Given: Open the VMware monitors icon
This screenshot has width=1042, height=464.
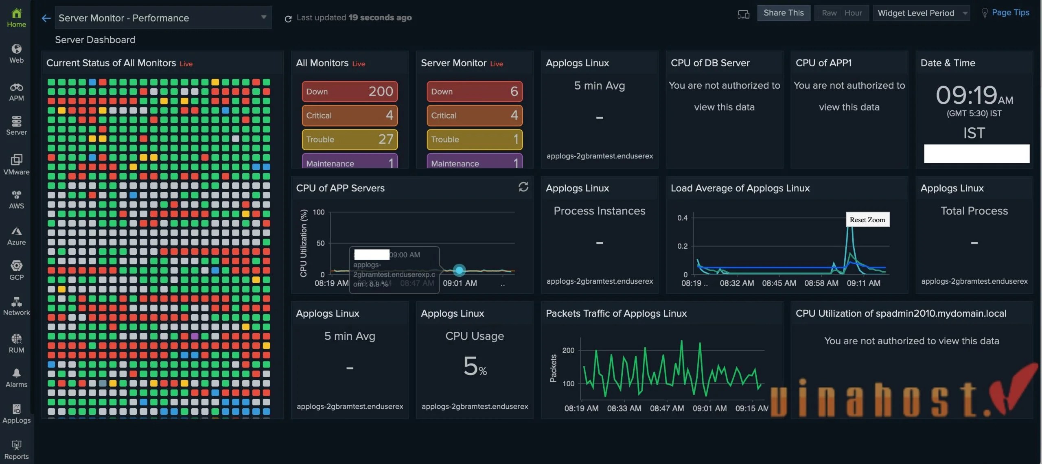Looking at the screenshot, I should pyautogui.click(x=16, y=164).
